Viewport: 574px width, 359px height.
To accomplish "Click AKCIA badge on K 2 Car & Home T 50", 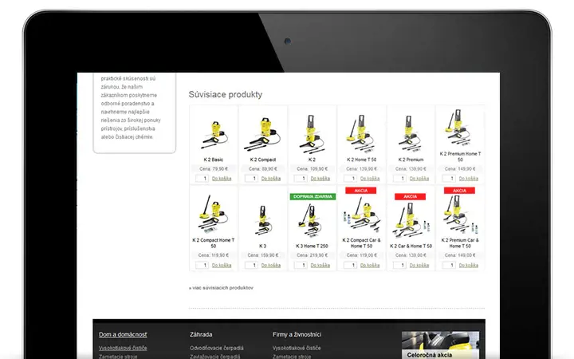I will (410, 197).
